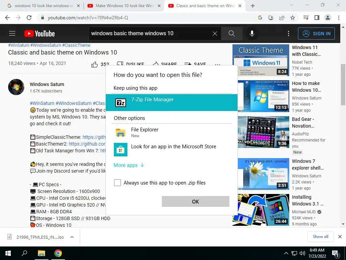Open YouTube hamburger guide menu
346x260 pixels.
tap(12, 34)
